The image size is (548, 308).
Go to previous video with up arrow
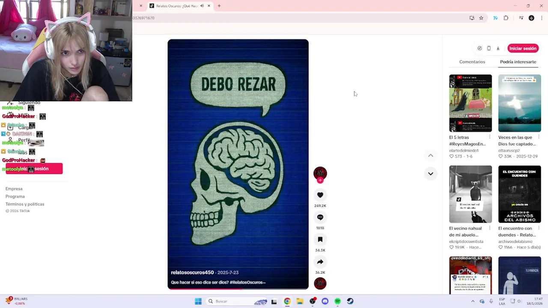(431, 155)
